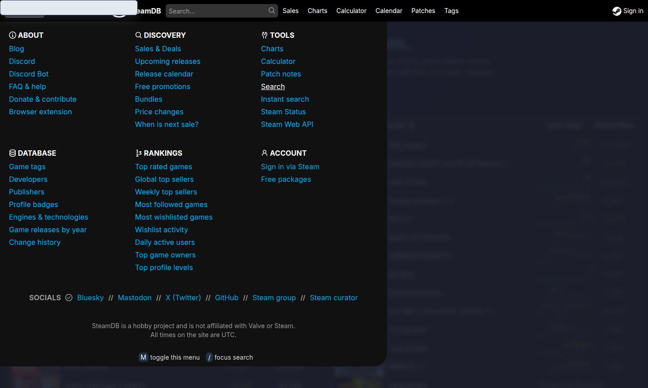The width and height of the screenshot is (648, 388).
Task: Open the GitHub social link
Action: (x=226, y=298)
